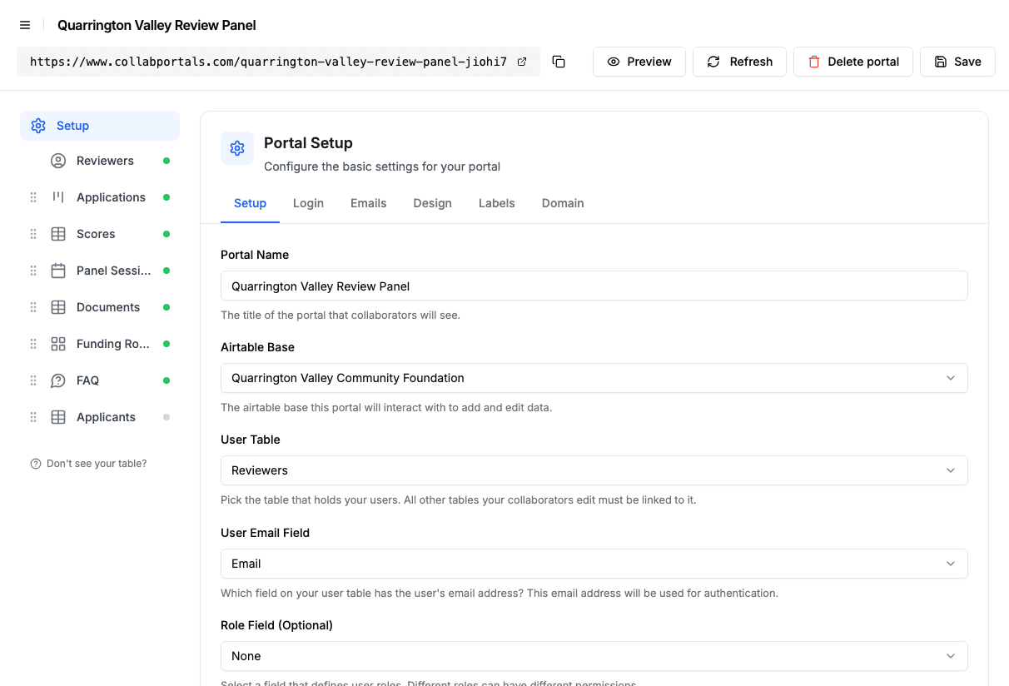Switch to the Emails tab
1009x686 pixels.
369,203
